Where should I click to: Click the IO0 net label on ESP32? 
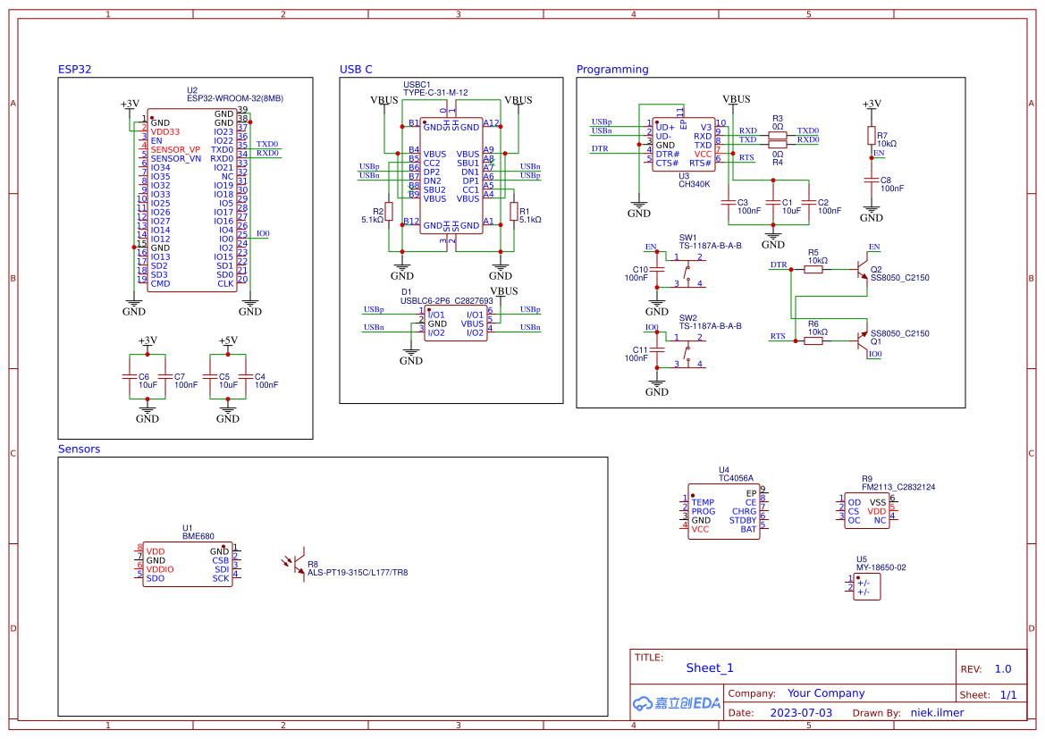click(263, 234)
